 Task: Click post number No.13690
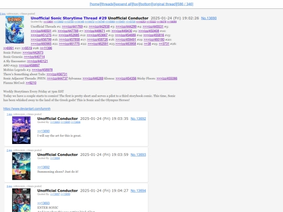pos(209,18)
